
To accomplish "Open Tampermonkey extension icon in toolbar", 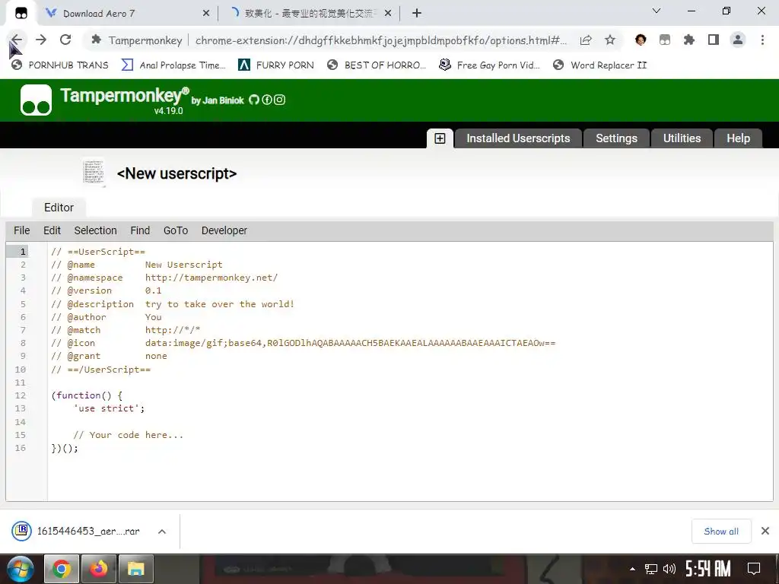I will (x=665, y=40).
